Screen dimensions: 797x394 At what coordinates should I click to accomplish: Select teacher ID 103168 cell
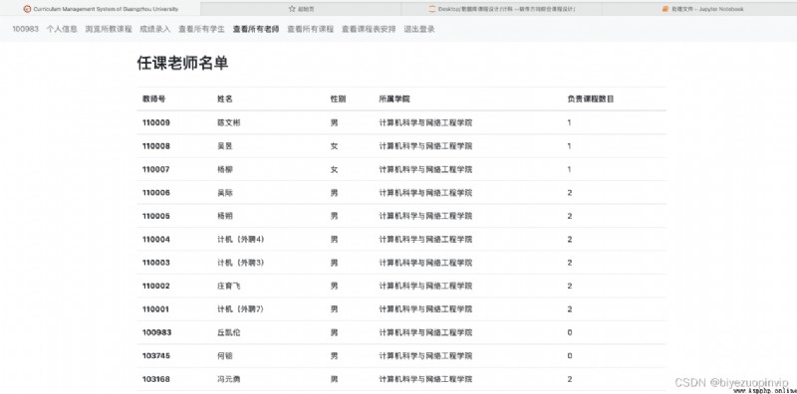[x=156, y=379]
